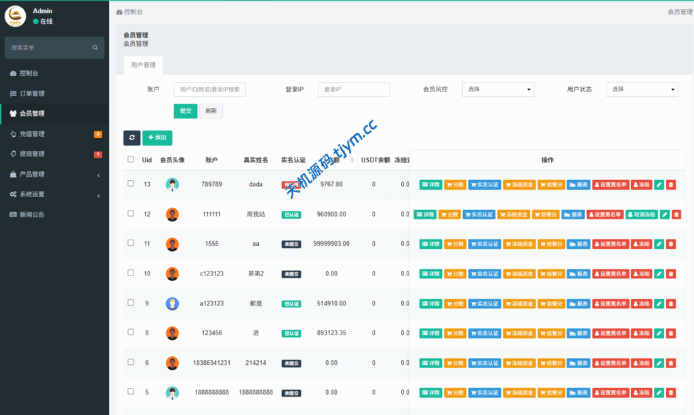Click 详情 details button for Uid 9

click(x=430, y=303)
